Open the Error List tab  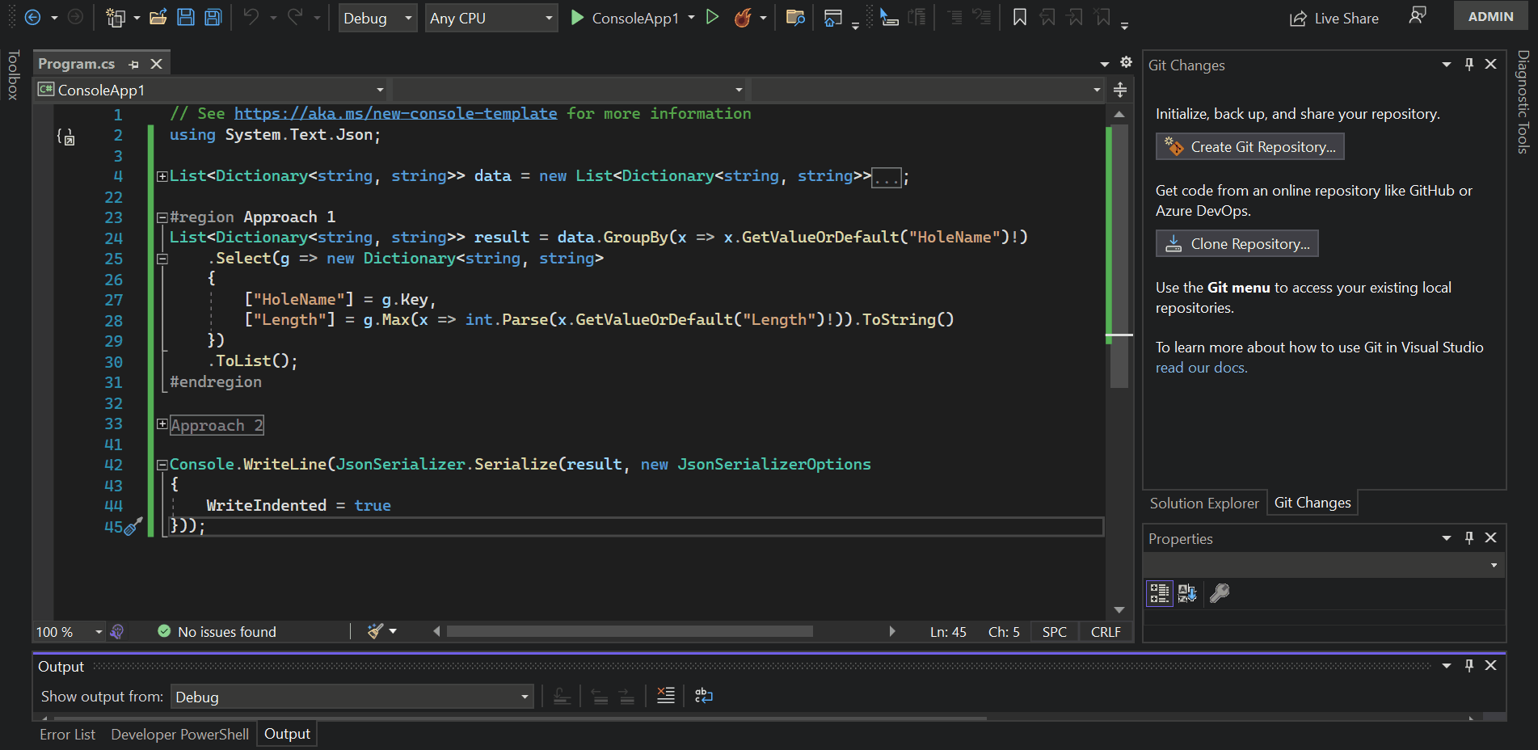click(67, 734)
